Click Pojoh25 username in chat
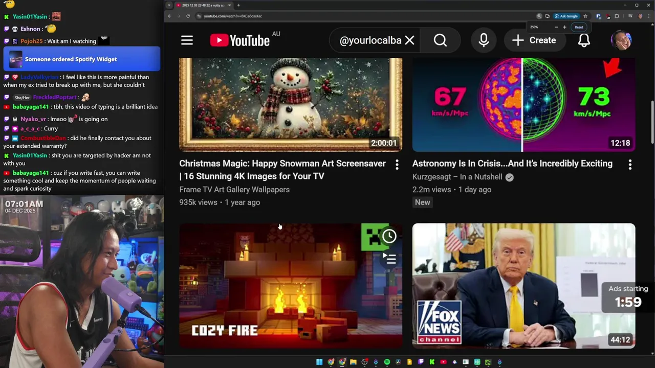Viewport: 655px width, 368px height. (32, 41)
